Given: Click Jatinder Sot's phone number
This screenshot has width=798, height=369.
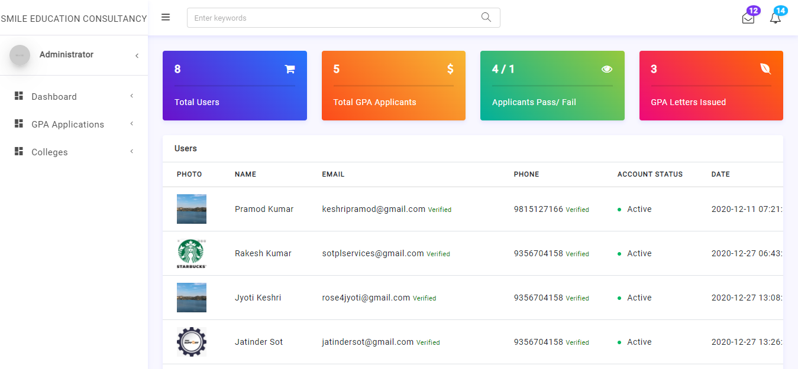Looking at the screenshot, I should click(x=538, y=342).
